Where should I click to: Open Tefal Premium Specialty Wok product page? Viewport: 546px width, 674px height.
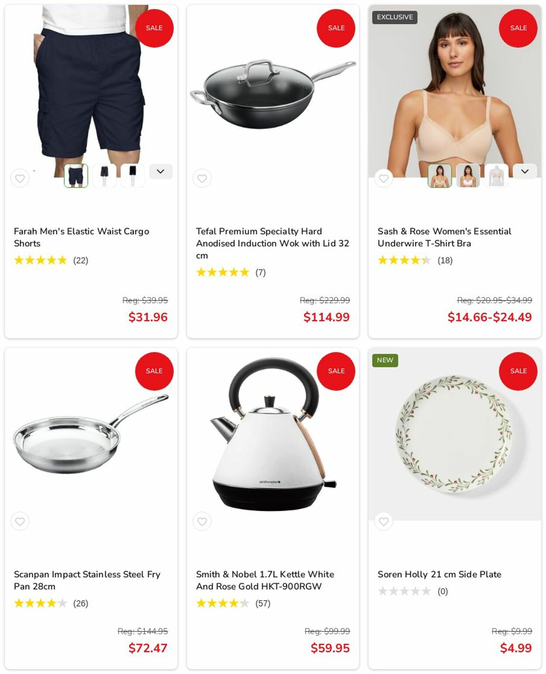[272, 243]
